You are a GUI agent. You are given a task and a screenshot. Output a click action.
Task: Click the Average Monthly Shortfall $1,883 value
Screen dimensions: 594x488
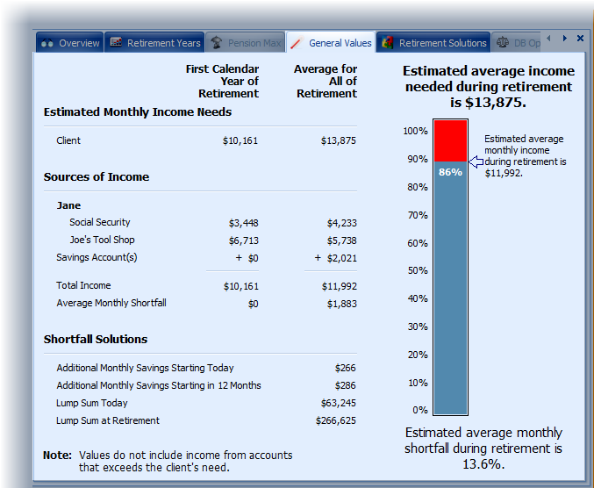(341, 303)
